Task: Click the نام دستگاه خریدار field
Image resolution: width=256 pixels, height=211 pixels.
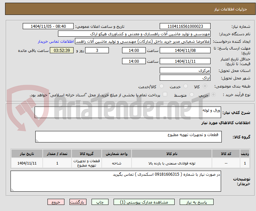Action: [134, 34]
